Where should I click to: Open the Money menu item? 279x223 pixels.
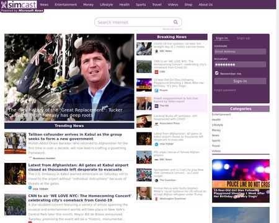pyautogui.click(x=89, y=4)
